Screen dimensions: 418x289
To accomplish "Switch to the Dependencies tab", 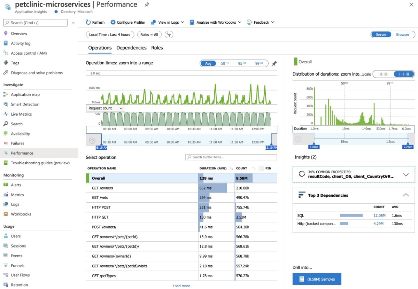I will coord(131,48).
